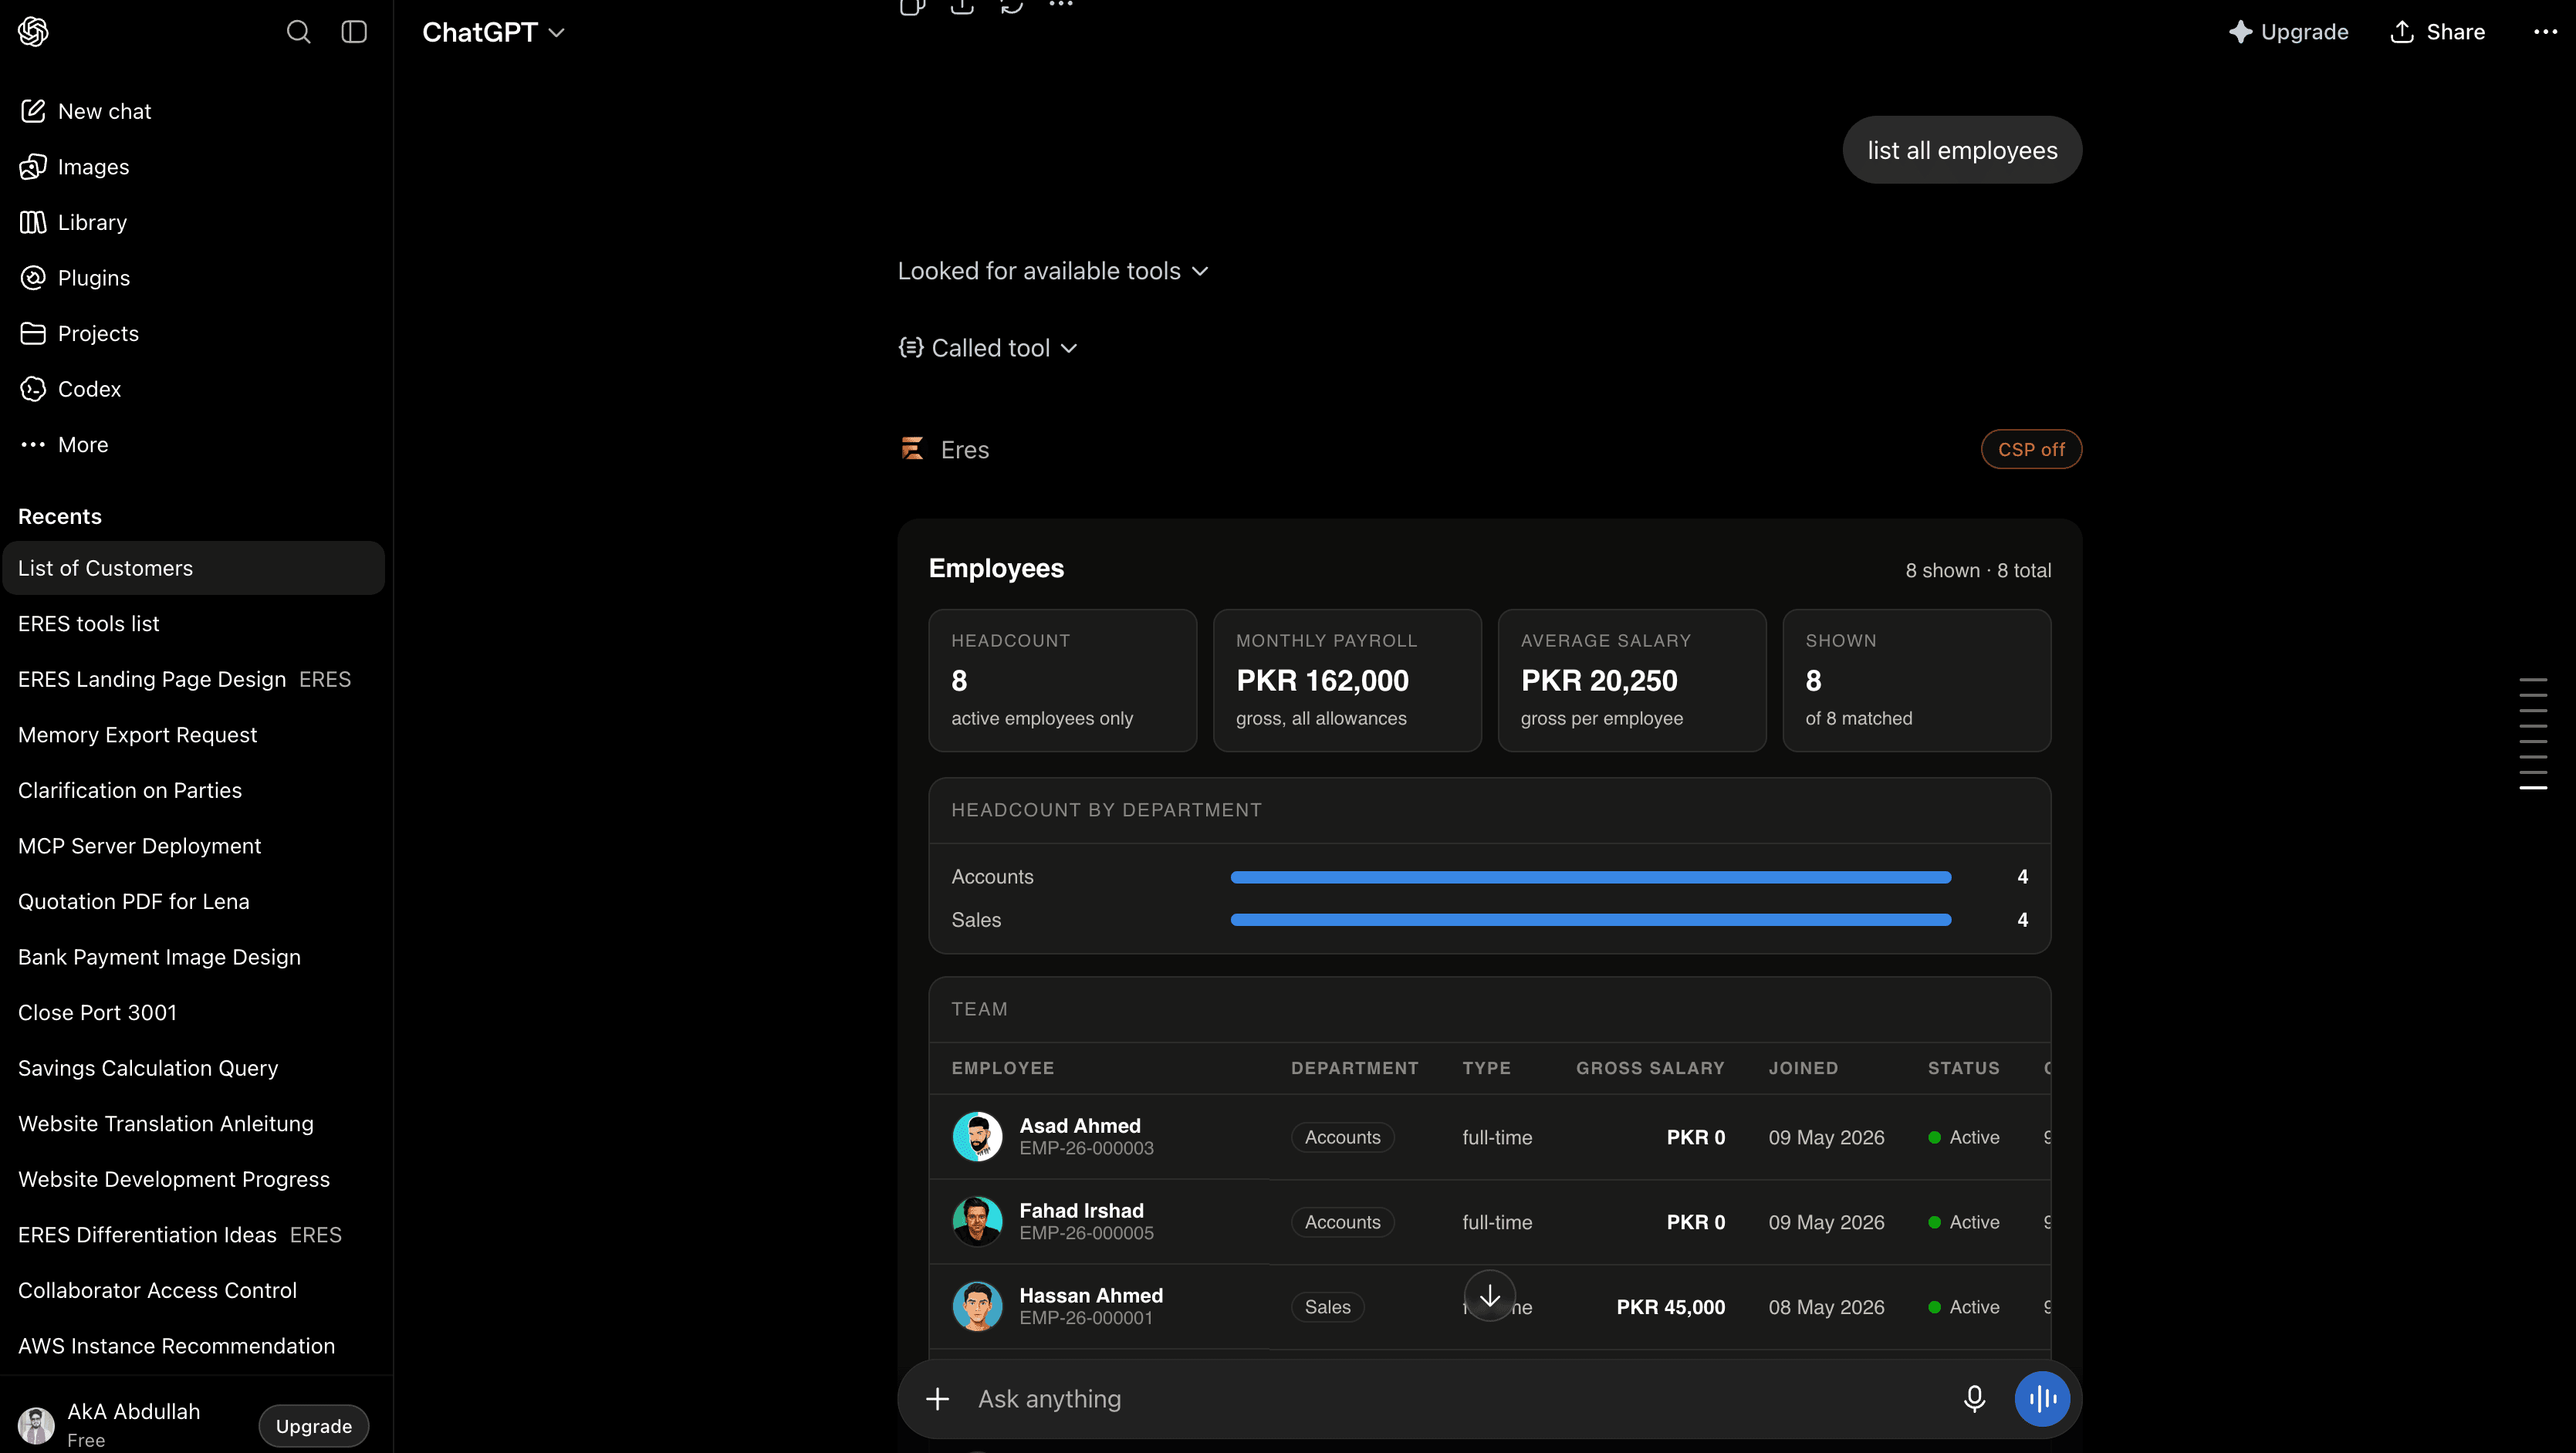This screenshot has width=2576, height=1453.
Task: Open the Library section
Action: tap(194, 222)
